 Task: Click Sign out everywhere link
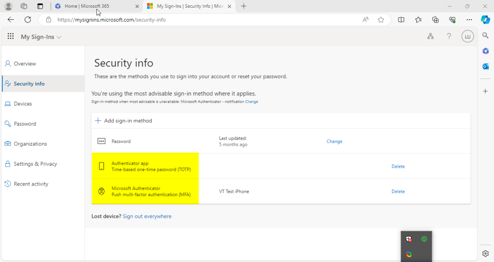click(147, 217)
